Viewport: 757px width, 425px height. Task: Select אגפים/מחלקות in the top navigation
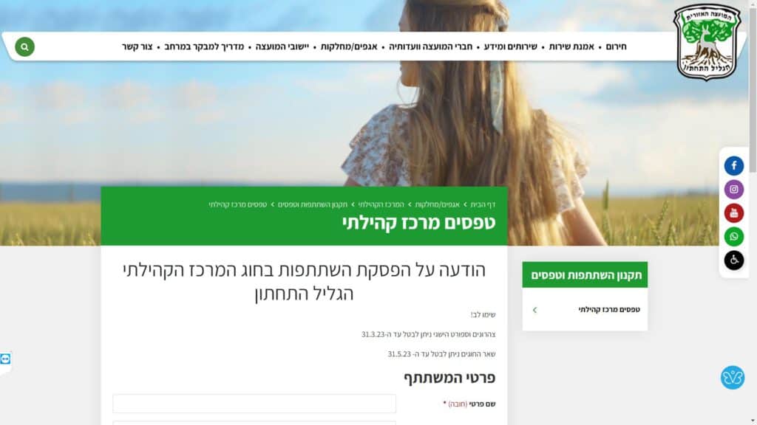pyautogui.click(x=349, y=46)
